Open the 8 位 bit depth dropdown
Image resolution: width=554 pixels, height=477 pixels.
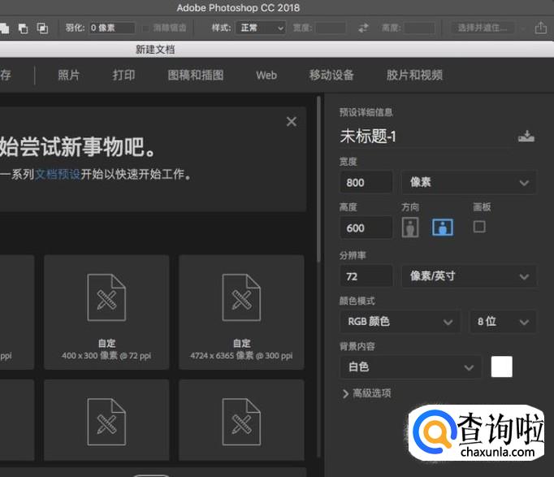[503, 322]
